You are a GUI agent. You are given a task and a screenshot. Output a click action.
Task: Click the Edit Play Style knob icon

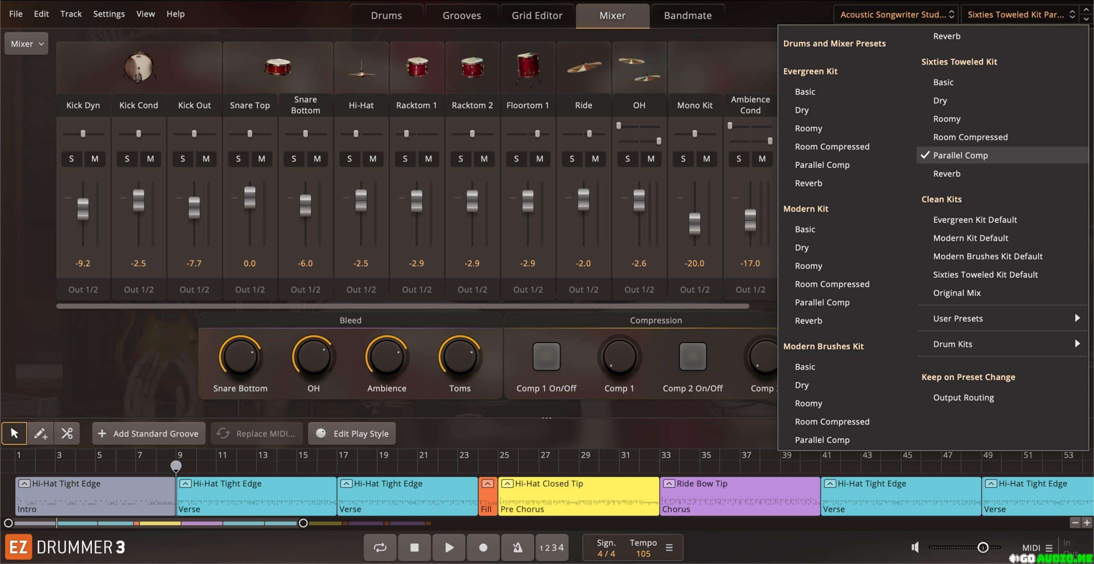coord(321,433)
